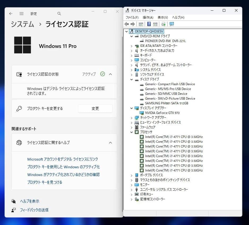
Task: Click the Properties icon in Device Manager toolbar
Action: (x=155, y=24)
